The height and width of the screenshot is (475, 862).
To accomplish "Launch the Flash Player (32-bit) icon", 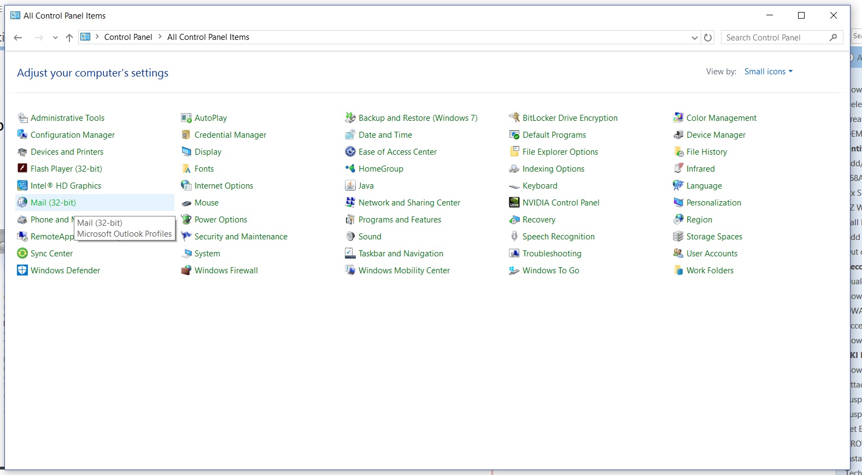I will coord(22,168).
